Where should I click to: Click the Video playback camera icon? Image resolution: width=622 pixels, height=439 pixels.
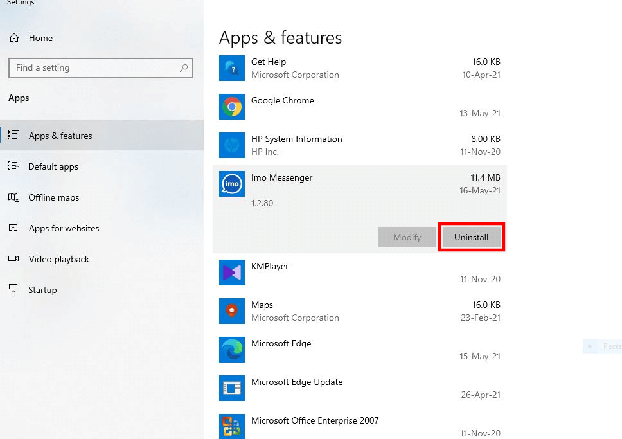13,259
